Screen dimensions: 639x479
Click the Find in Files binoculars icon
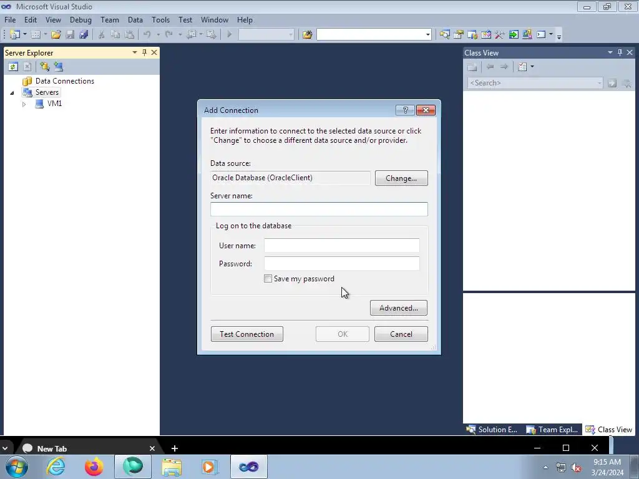[307, 35]
